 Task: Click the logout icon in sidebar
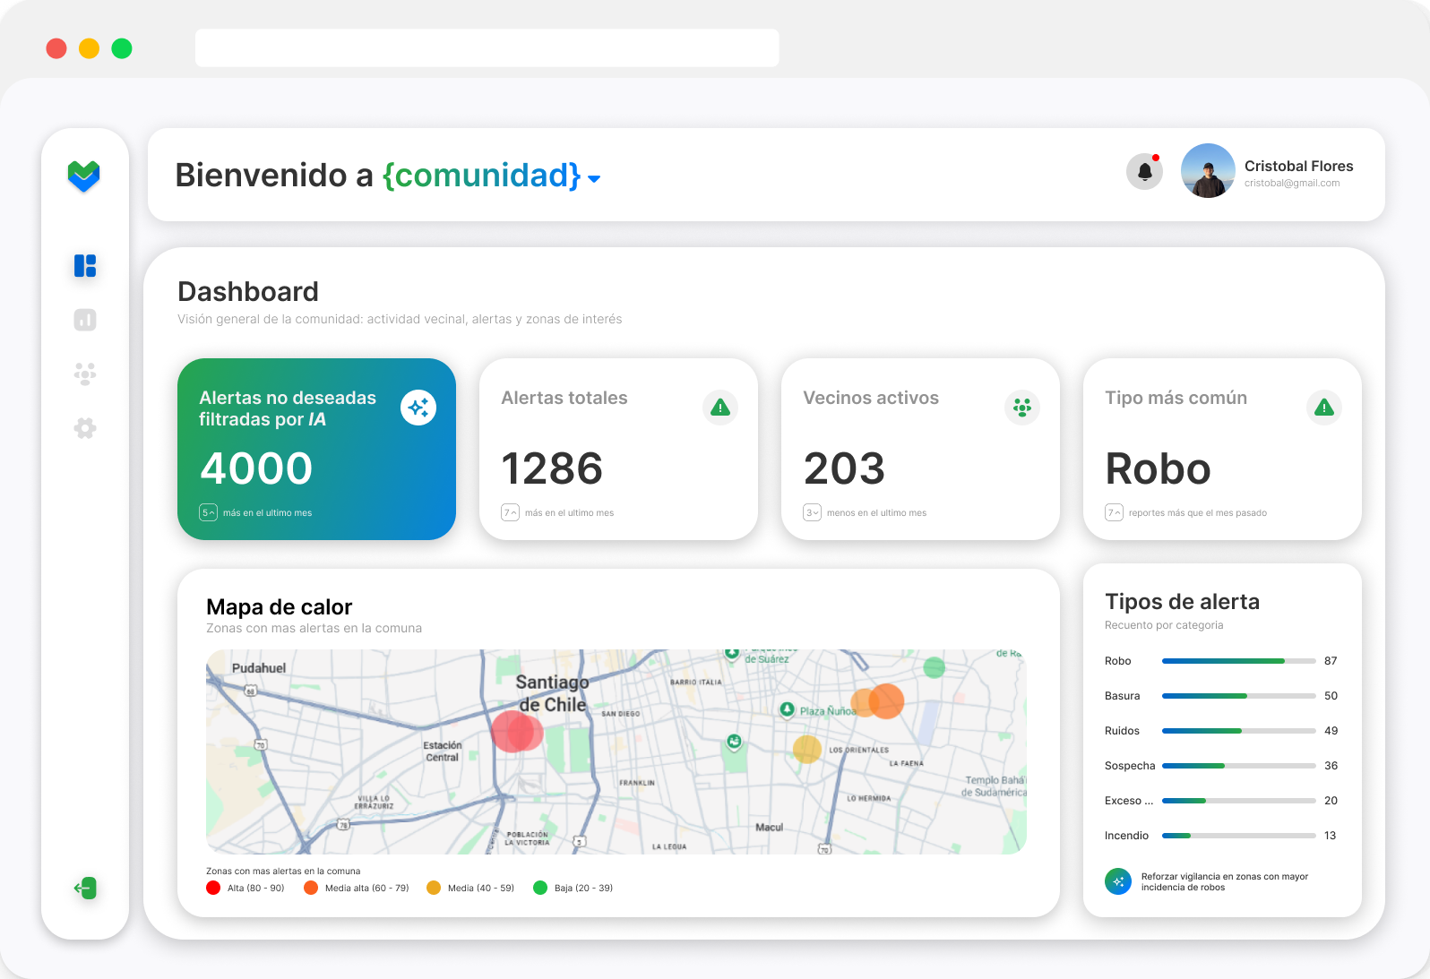tap(85, 888)
